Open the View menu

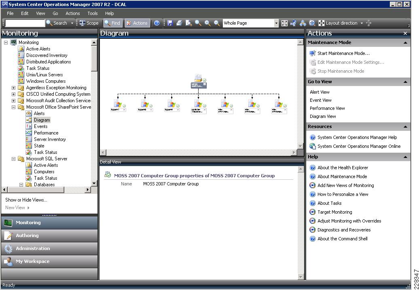pyautogui.click(x=40, y=13)
